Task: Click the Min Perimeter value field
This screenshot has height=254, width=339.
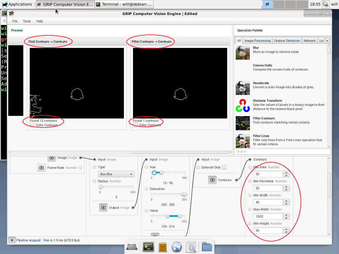Action: 268,188
